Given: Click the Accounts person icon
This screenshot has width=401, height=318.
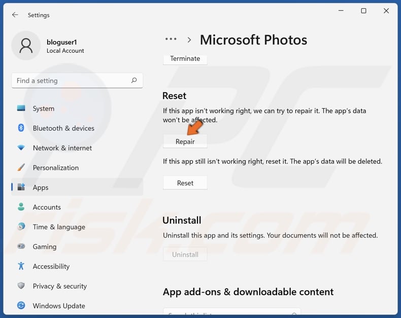Looking at the screenshot, I should point(21,207).
